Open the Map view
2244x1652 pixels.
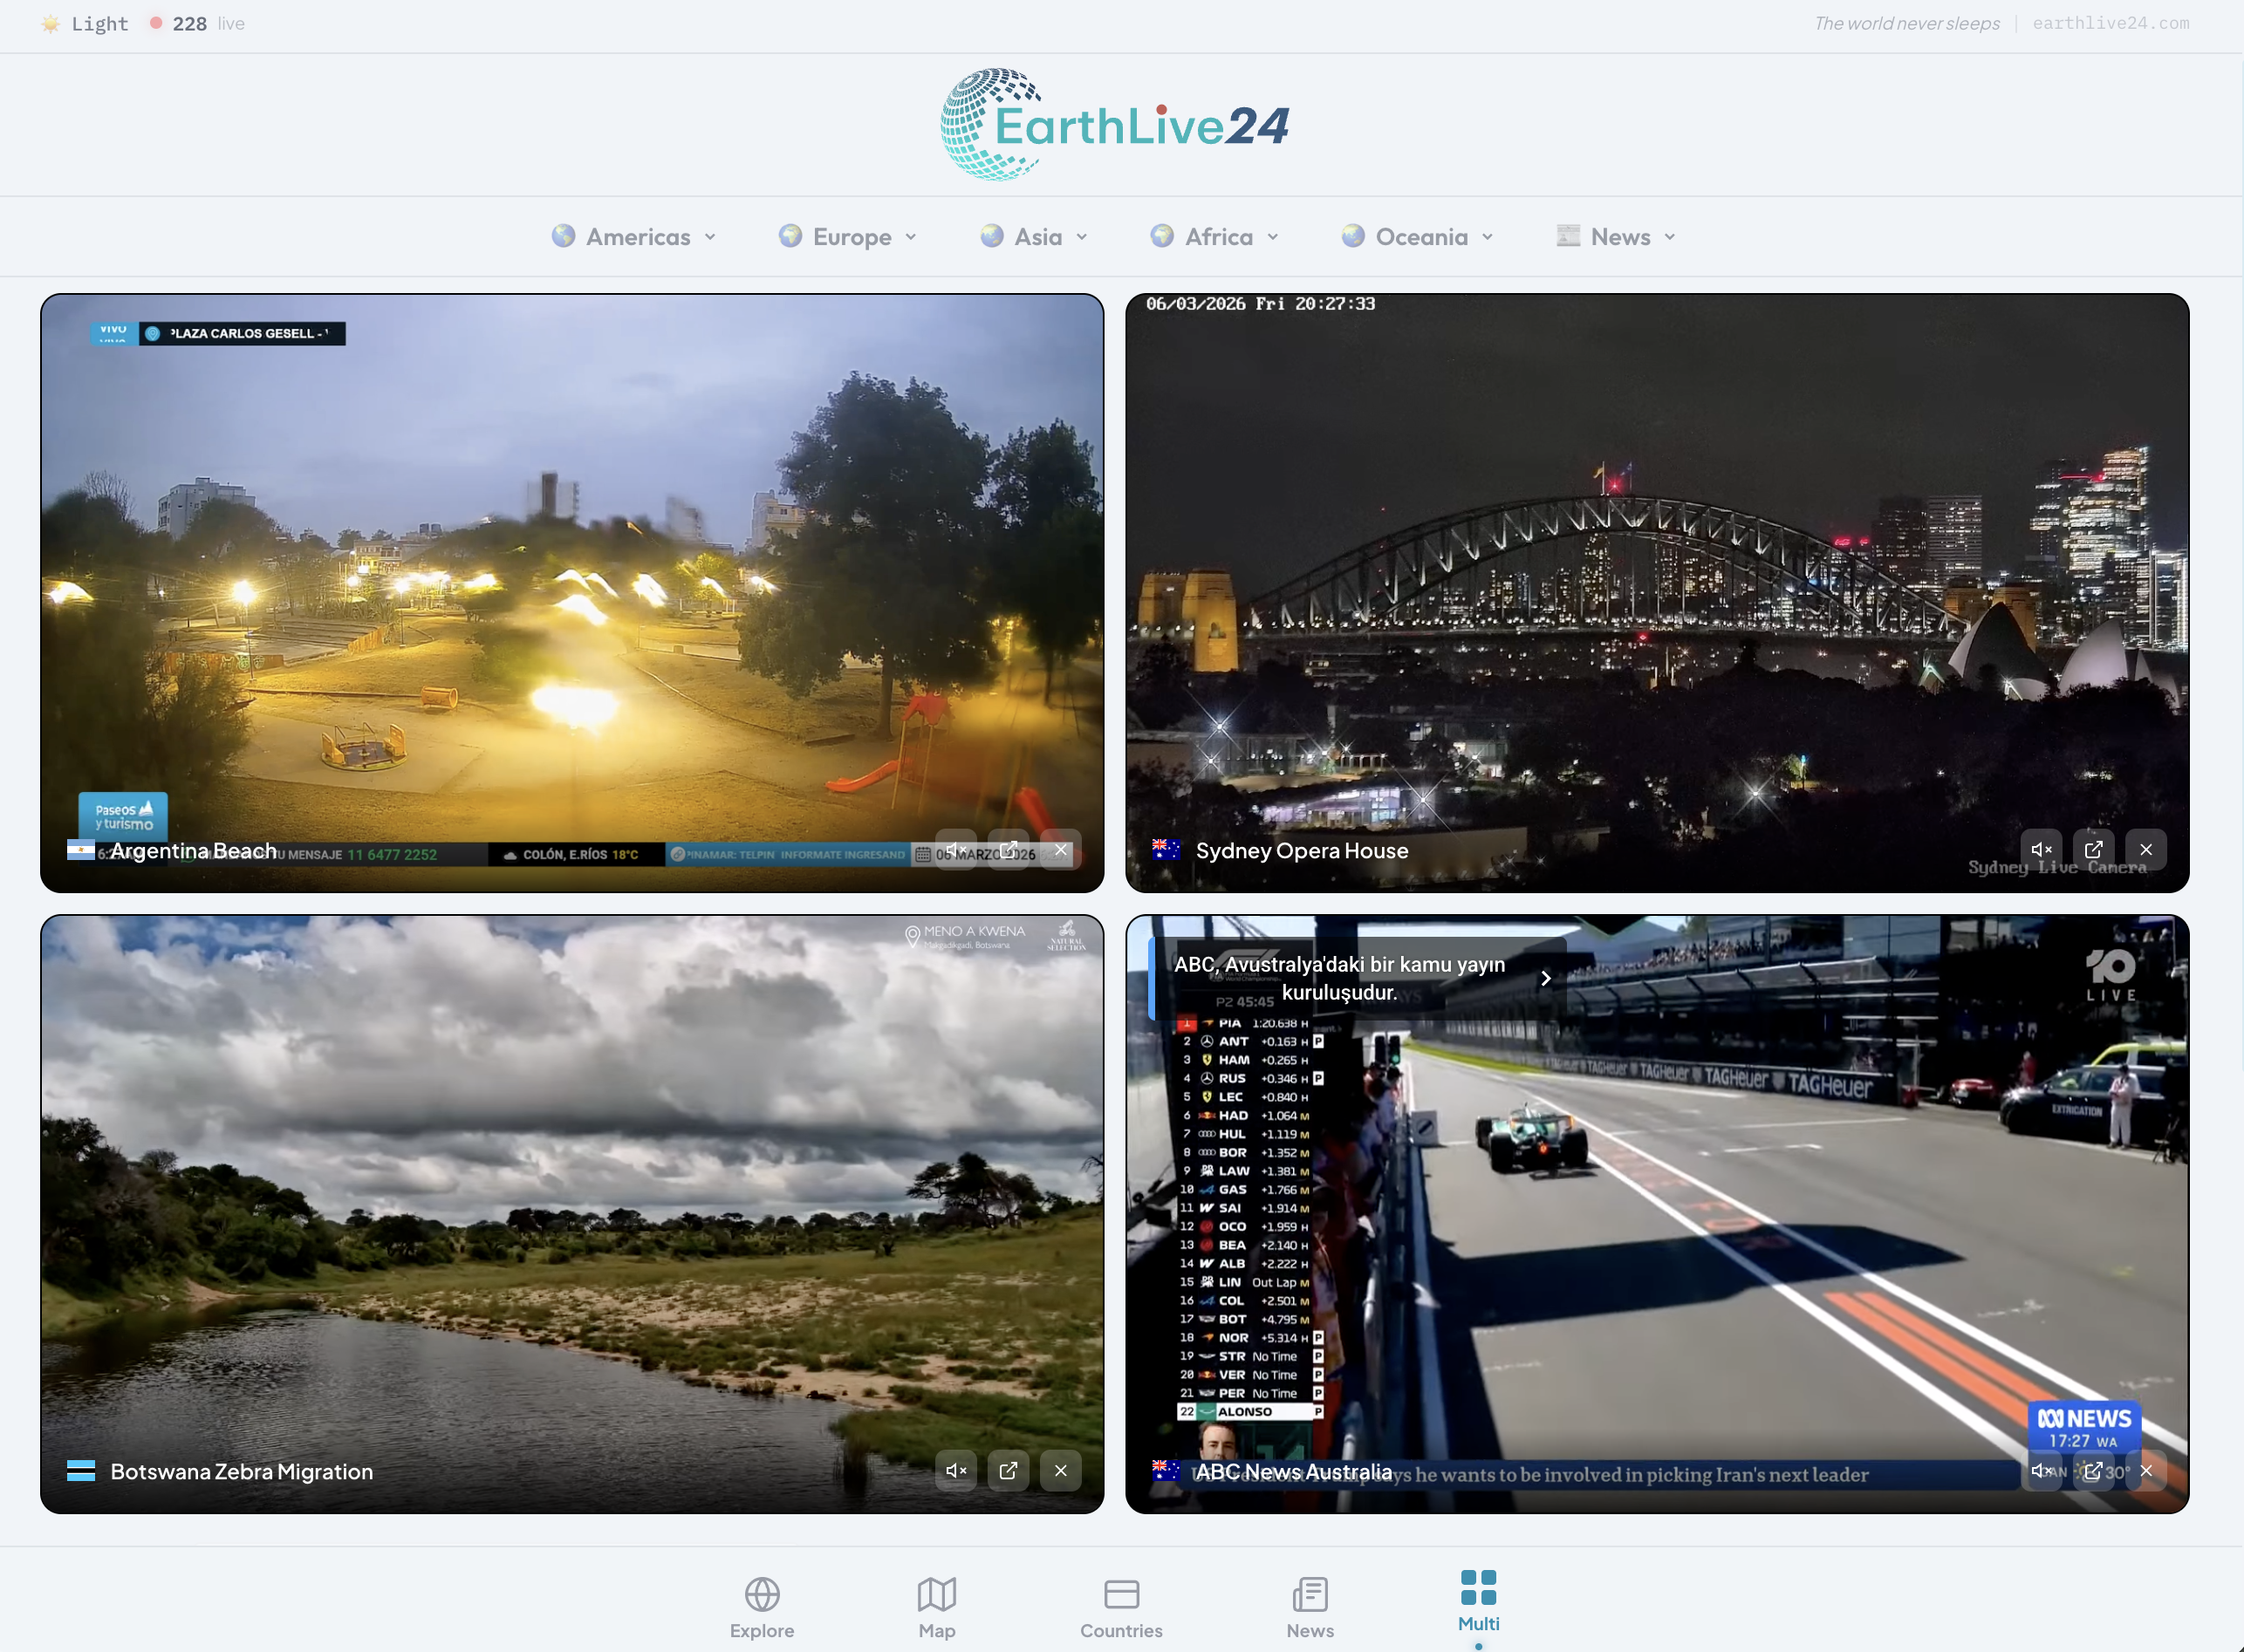[936, 1605]
